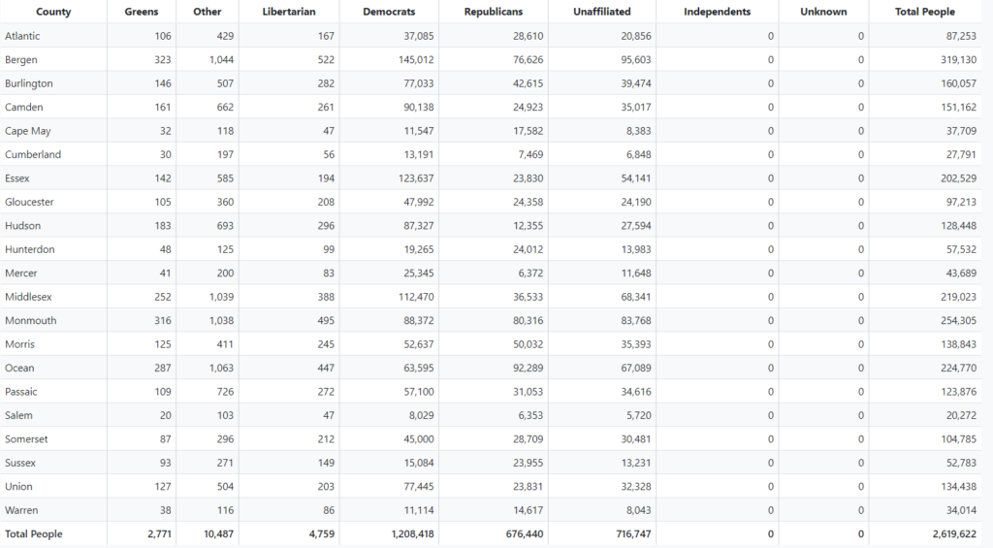Select the Unaffiliated column header
This screenshot has height=548, width=993.
[601, 12]
